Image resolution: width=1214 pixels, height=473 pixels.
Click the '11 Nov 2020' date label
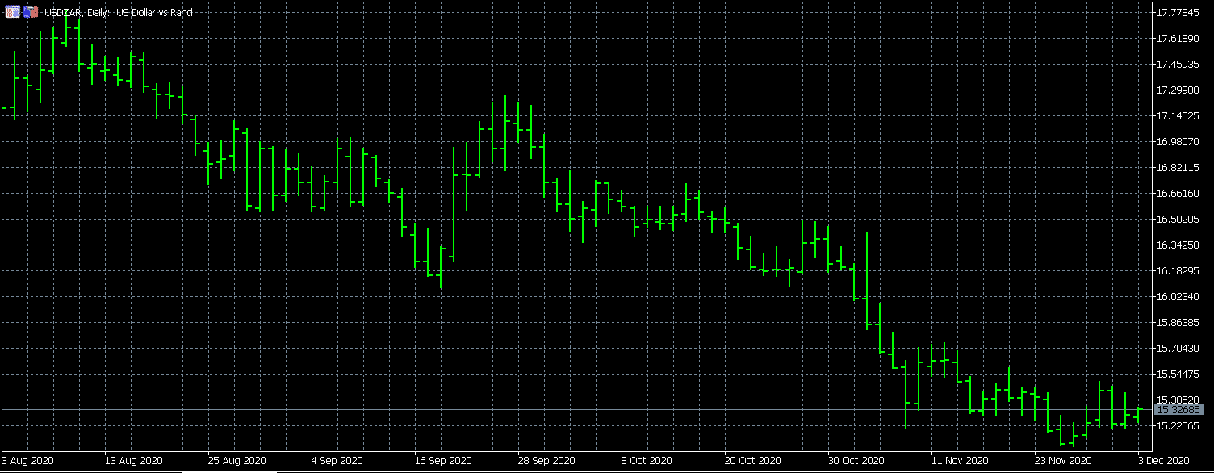[960, 461]
